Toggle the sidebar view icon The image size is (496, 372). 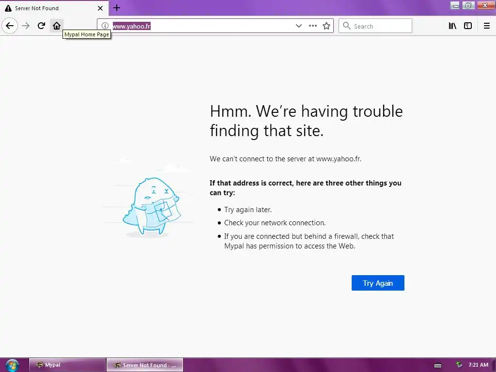coord(468,26)
